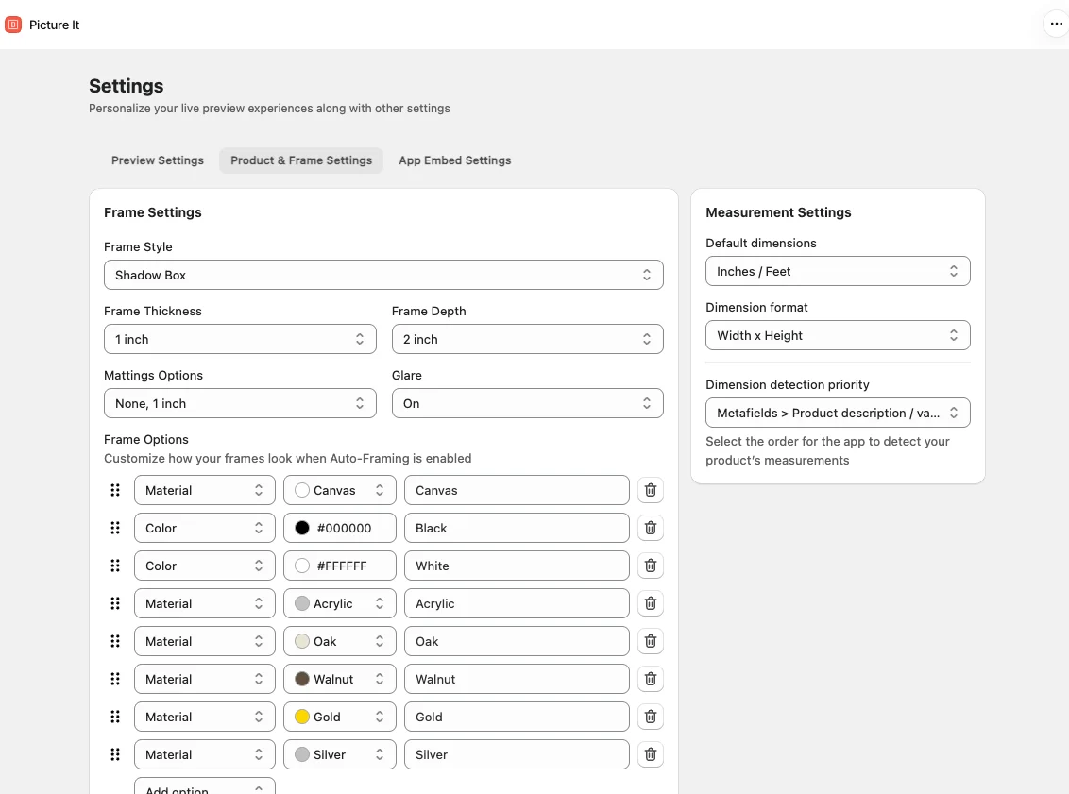Switch to the App Embed Settings tab

455,160
